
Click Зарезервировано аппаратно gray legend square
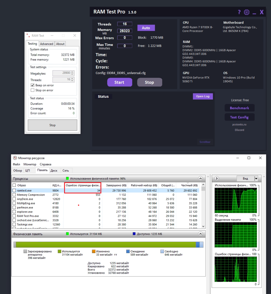click(25, 251)
